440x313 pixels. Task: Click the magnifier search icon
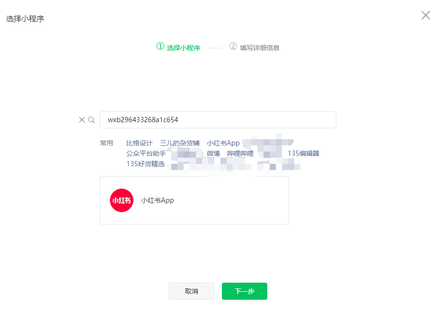[91, 120]
